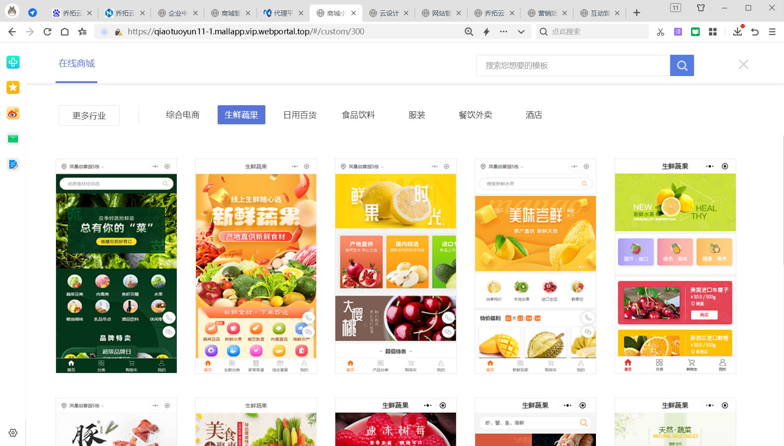Screen dimensions: 784x446
Task: Select the 综合电商 category tab
Action: tap(182, 115)
